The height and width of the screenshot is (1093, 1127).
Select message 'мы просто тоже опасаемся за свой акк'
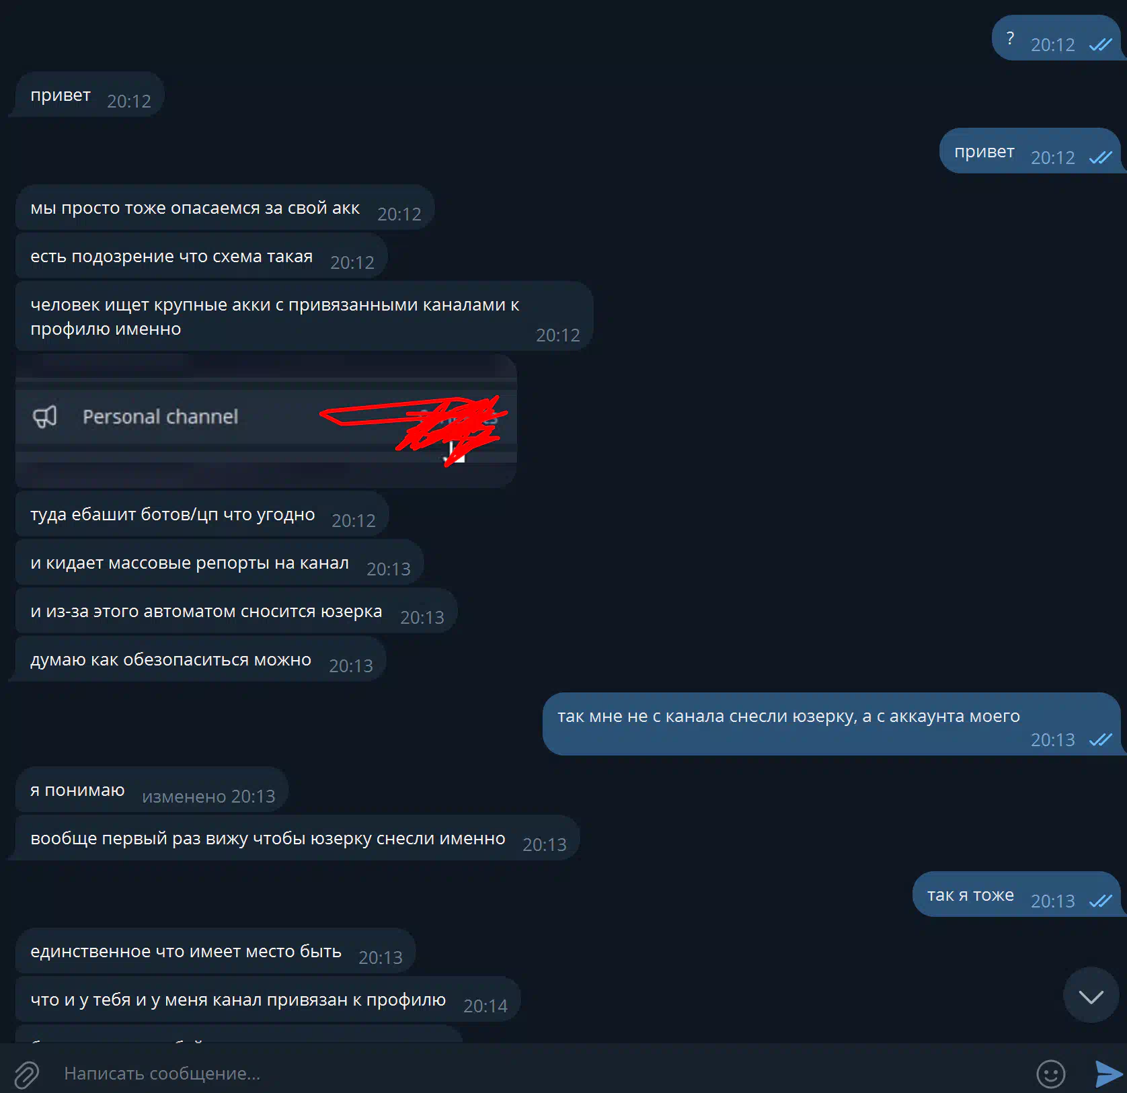225,208
